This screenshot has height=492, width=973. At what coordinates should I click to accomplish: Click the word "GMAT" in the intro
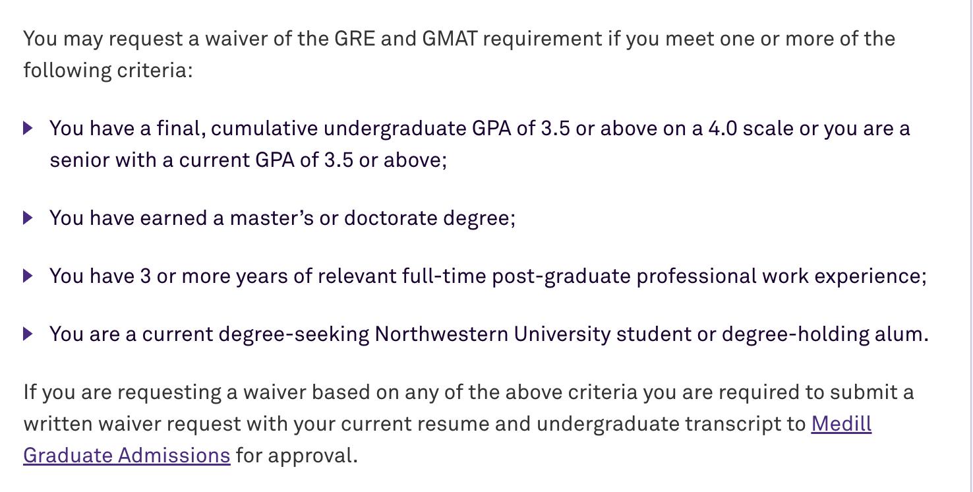pyautogui.click(x=452, y=38)
